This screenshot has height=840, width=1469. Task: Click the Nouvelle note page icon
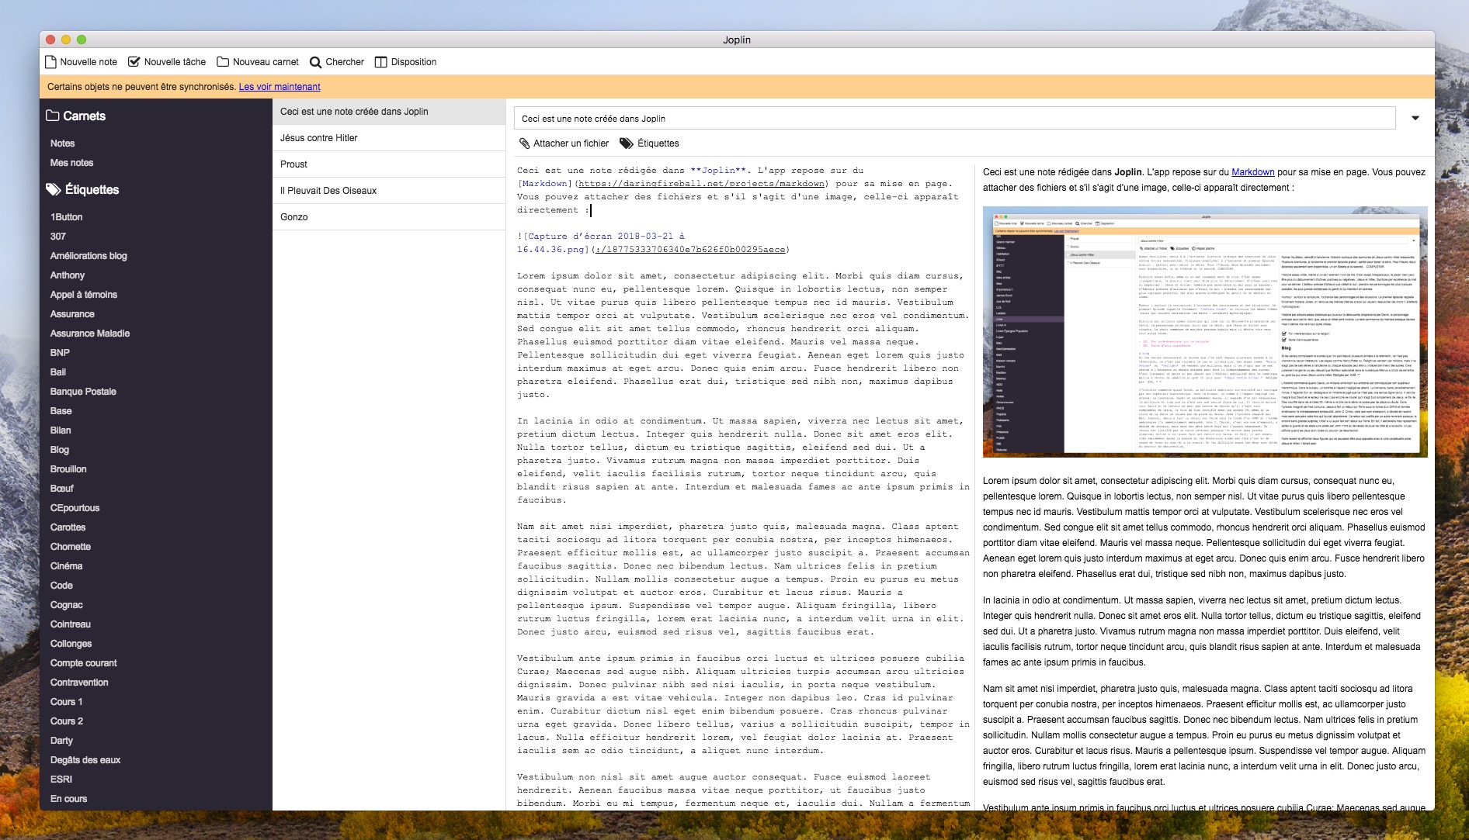point(51,62)
